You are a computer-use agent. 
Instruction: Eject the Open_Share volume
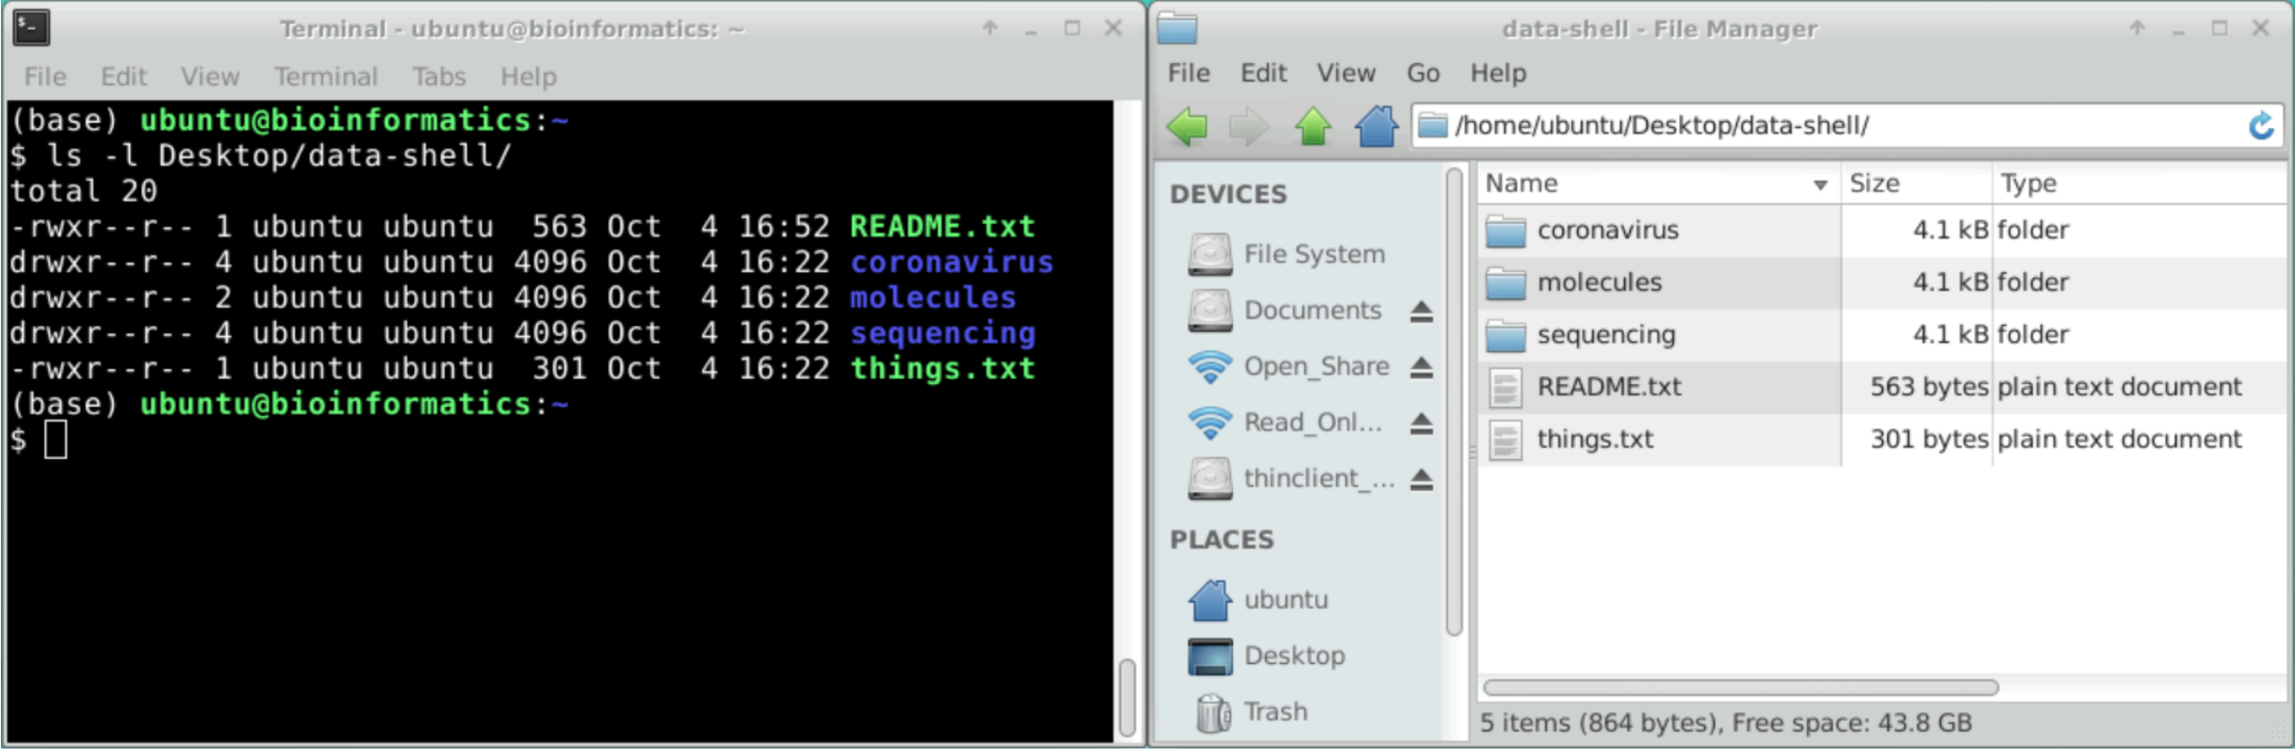(x=1421, y=368)
